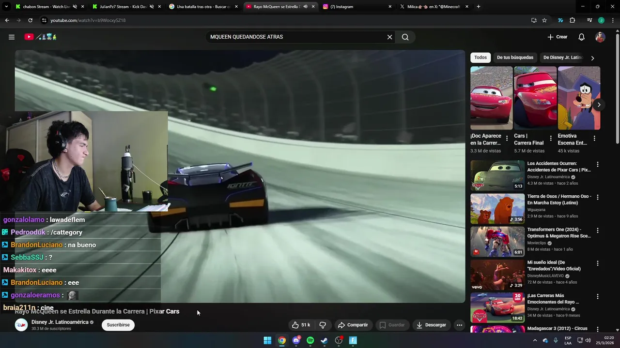Click the address bar URL
This screenshot has width=620, height=348.
(88, 20)
